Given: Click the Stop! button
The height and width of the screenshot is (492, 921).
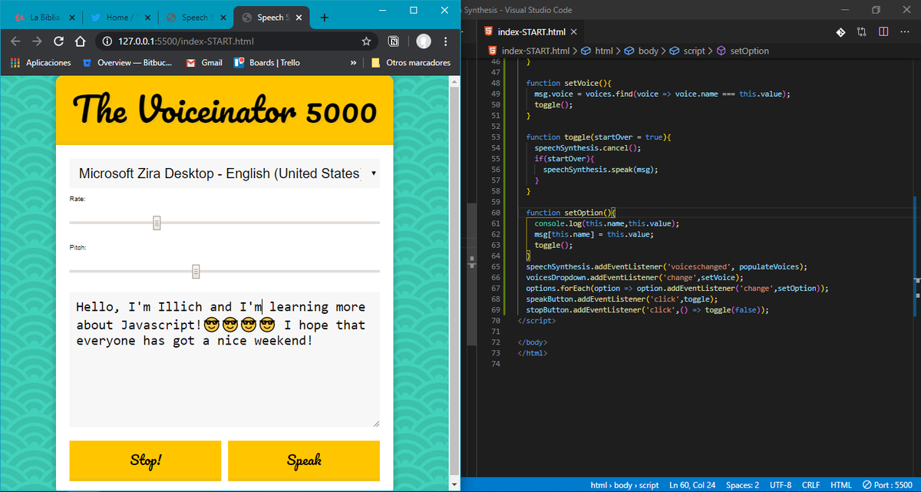Looking at the screenshot, I should (145, 461).
